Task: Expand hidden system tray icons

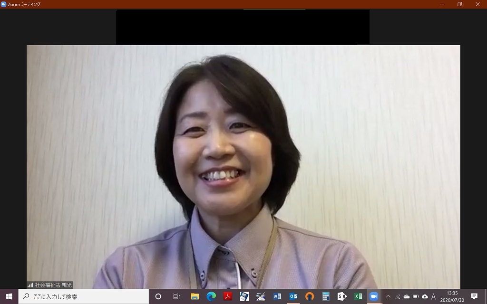Action: point(389,296)
